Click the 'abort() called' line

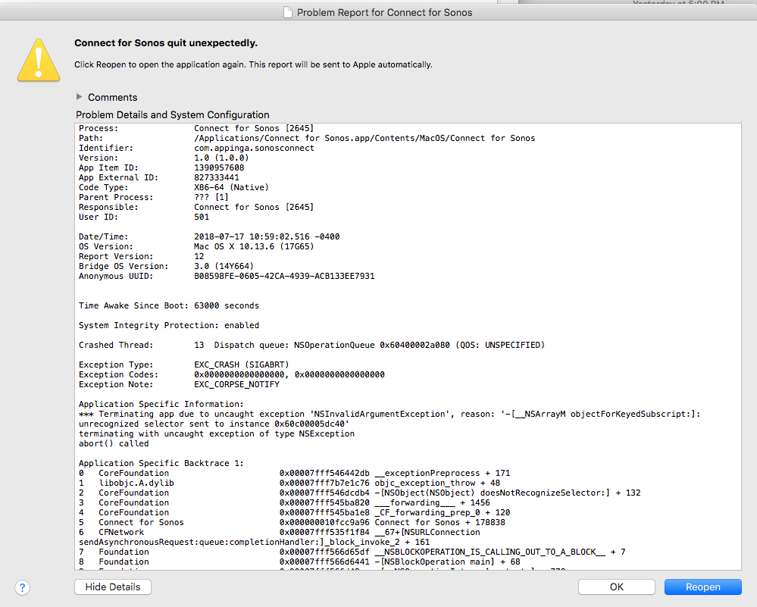point(114,443)
